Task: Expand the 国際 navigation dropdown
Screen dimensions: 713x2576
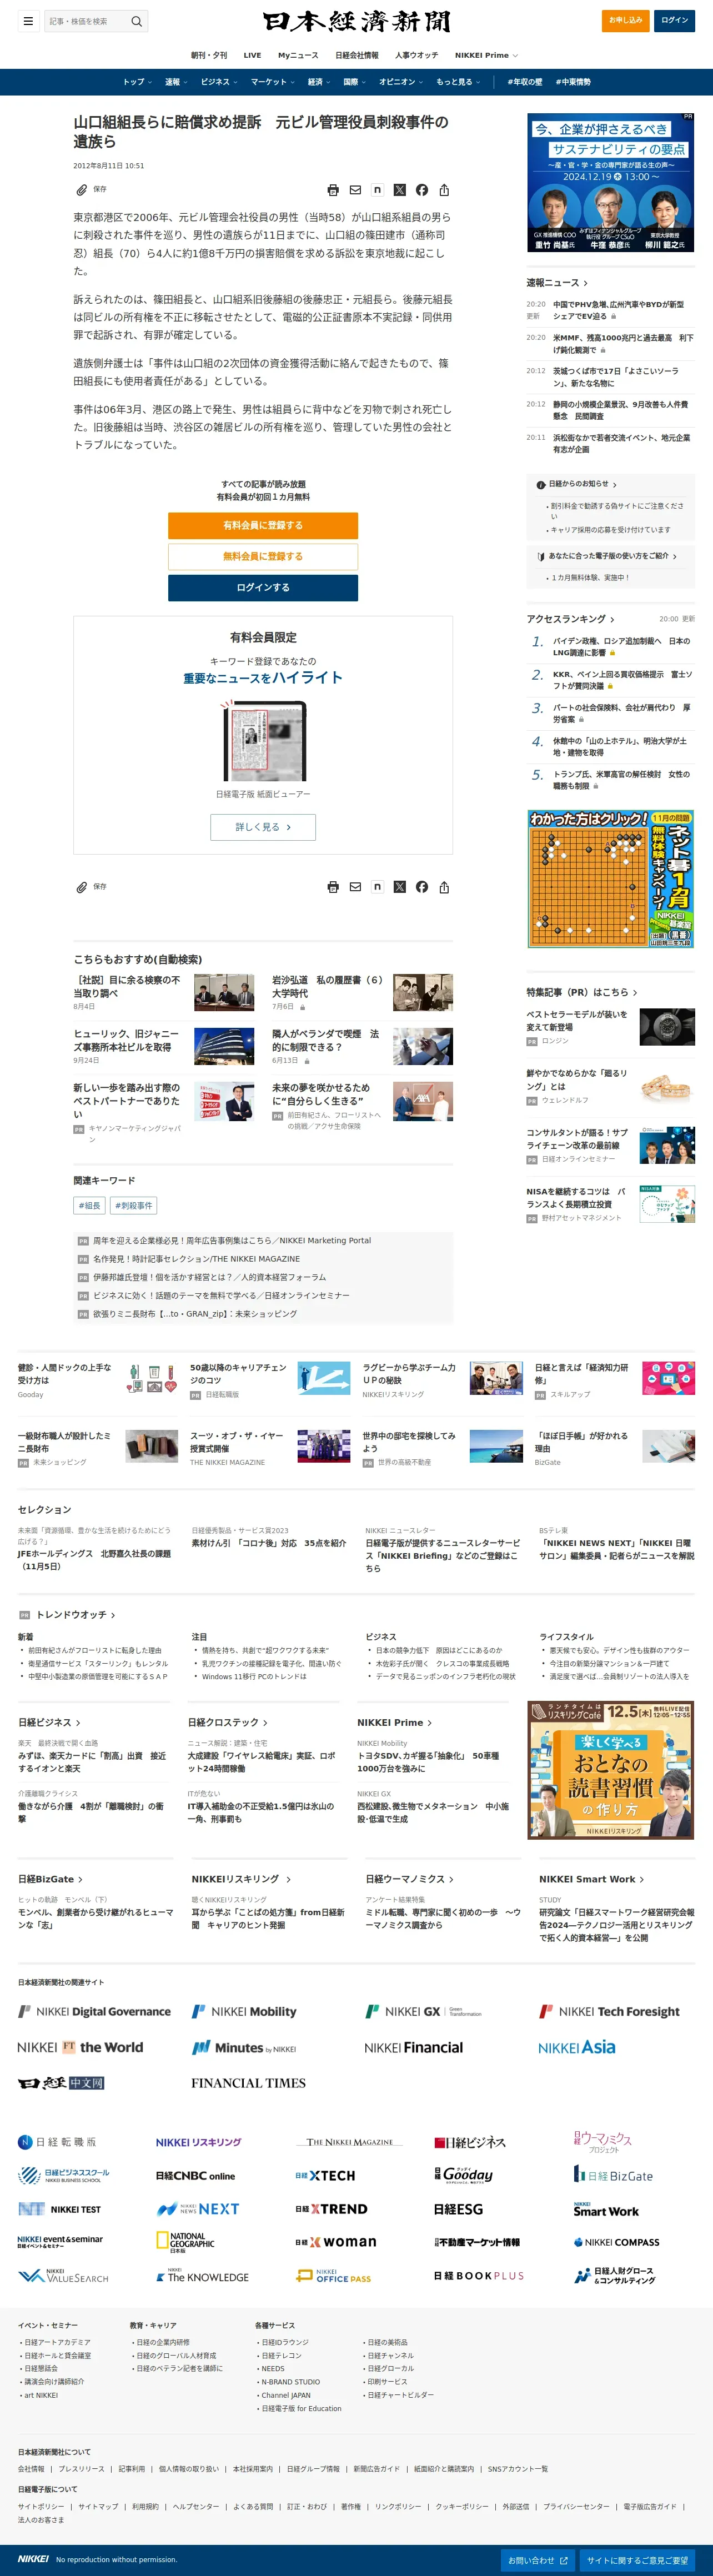Action: click(354, 82)
